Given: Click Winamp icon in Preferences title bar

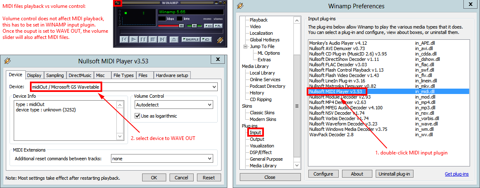Looking at the screenshot, I should pos(240,6).
